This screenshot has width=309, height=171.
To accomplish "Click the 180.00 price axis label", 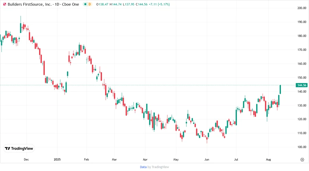I will coord(302,36).
